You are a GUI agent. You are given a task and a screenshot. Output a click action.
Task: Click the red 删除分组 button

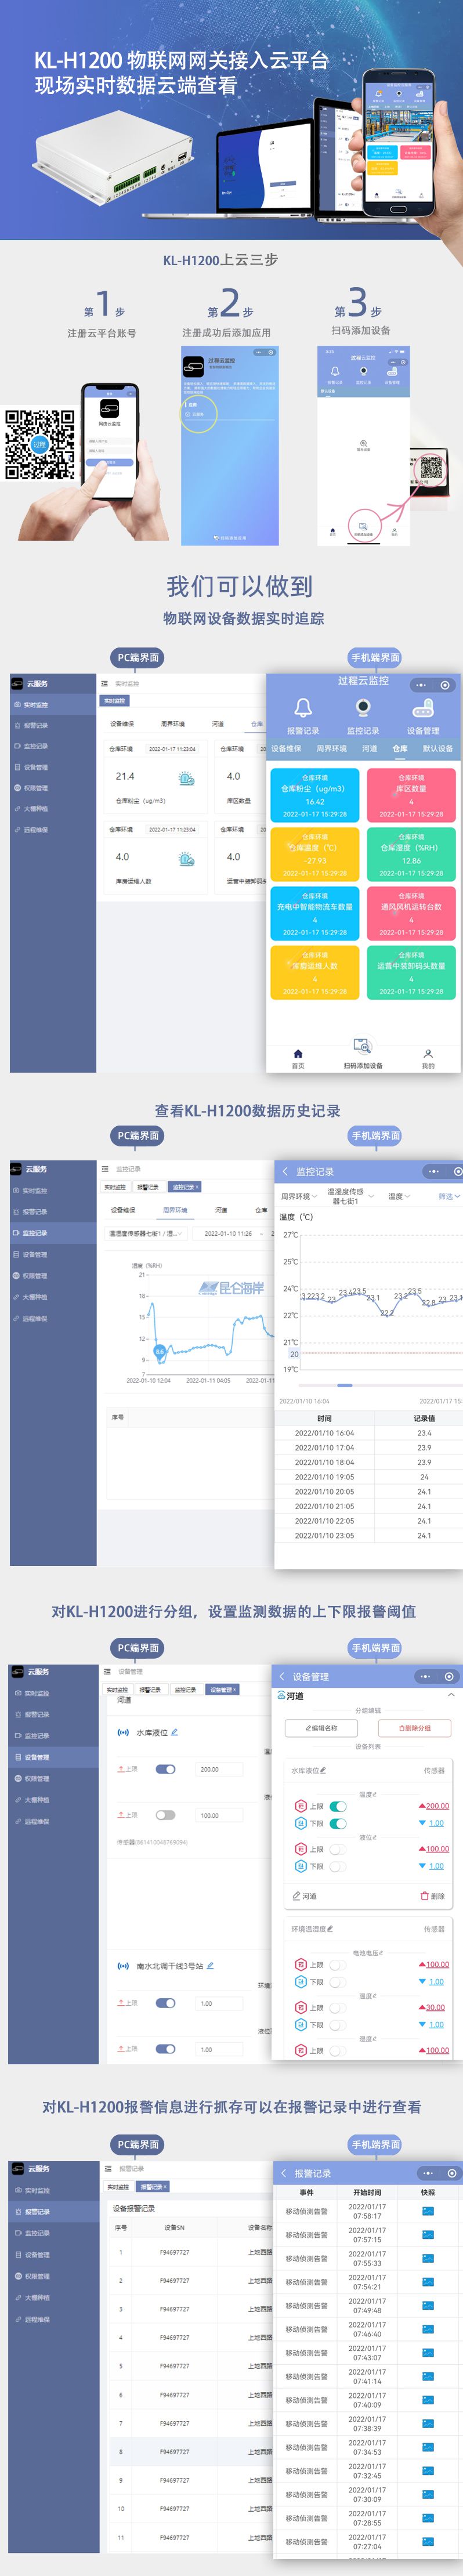[x=414, y=1728]
